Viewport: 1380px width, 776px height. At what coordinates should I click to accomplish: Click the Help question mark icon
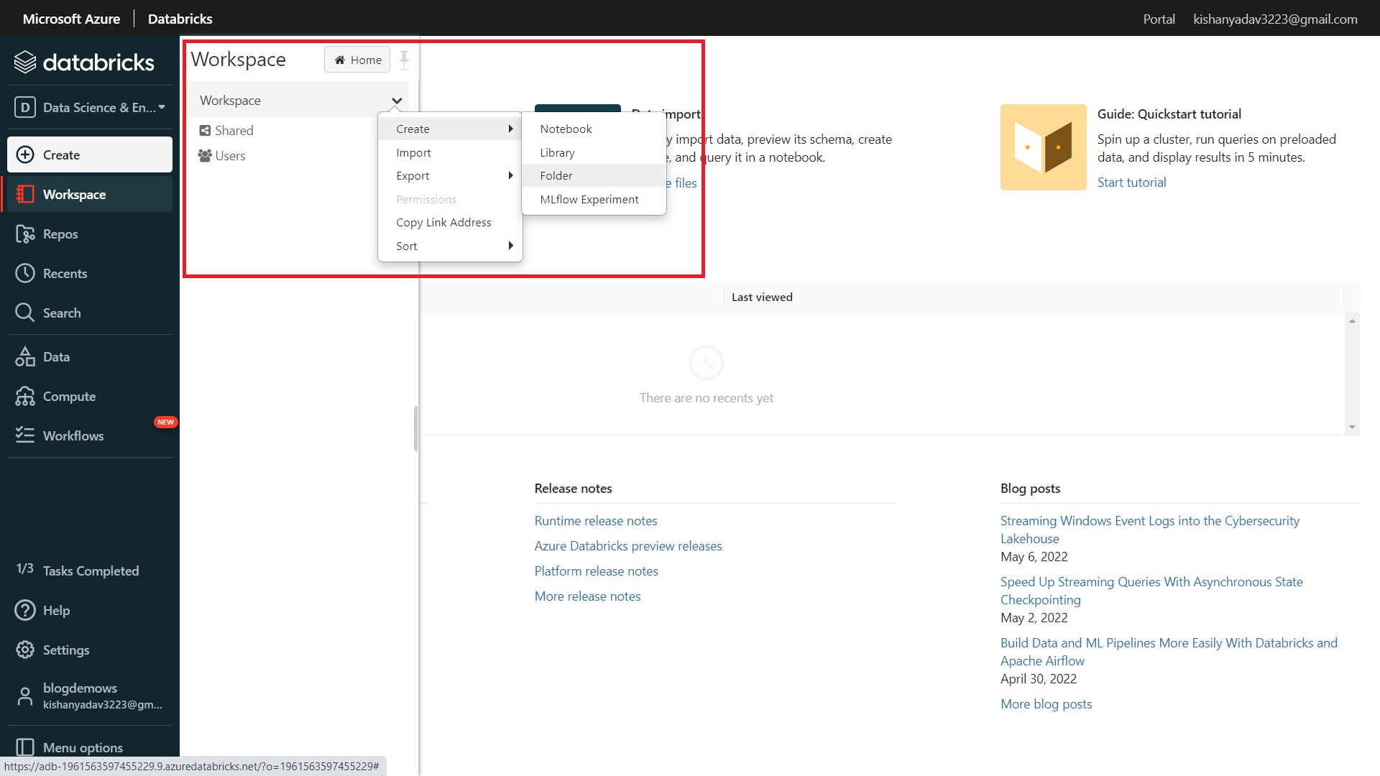tap(25, 610)
